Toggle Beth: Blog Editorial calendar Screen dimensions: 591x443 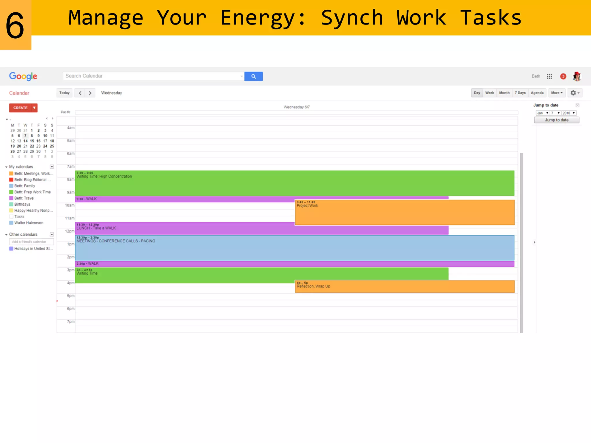pyautogui.click(x=11, y=180)
